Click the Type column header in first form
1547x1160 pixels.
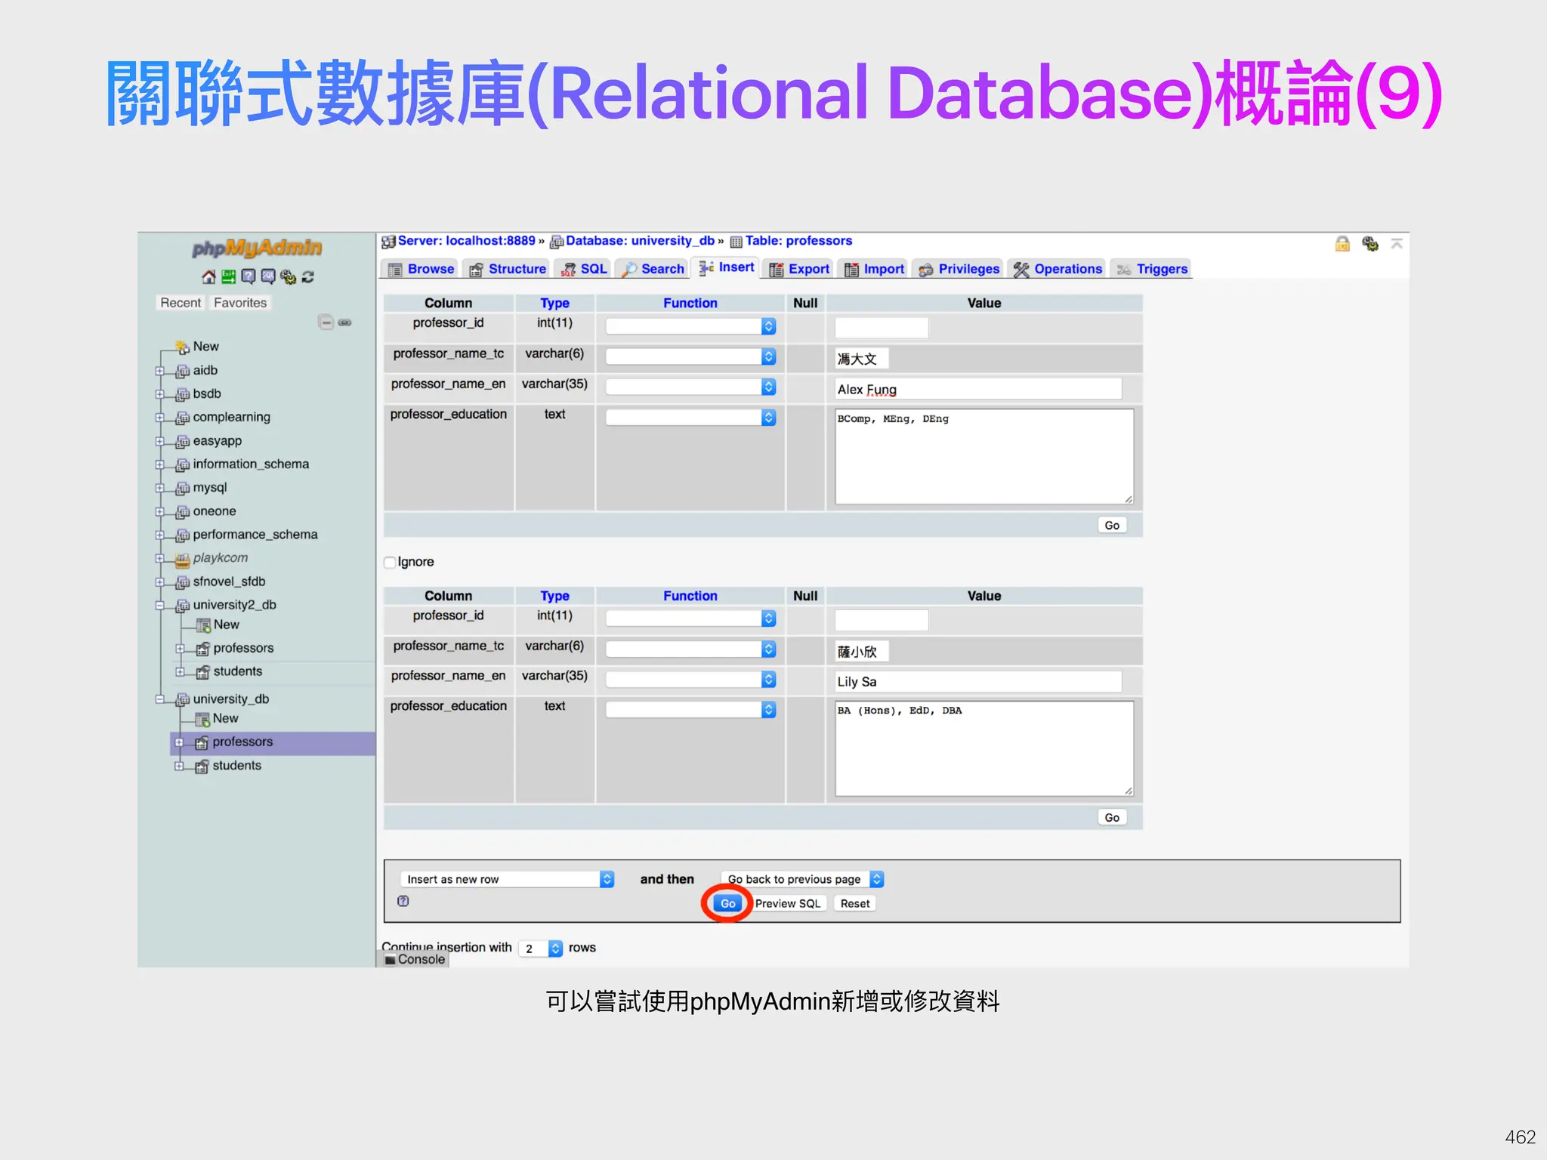(554, 304)
